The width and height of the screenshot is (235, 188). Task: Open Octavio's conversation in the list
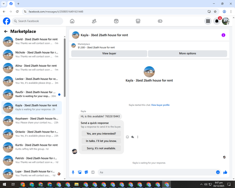click(32, 134)
